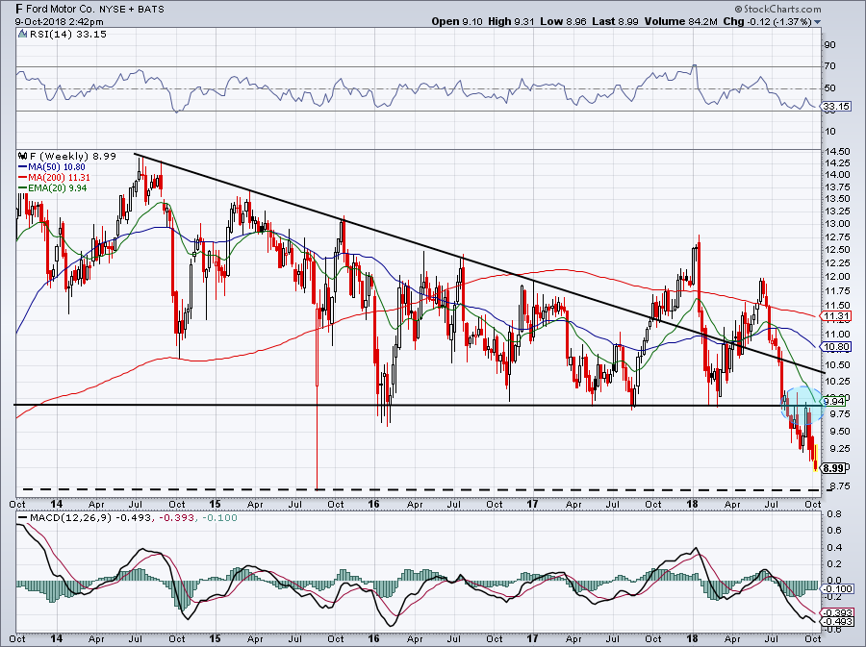The width and height of the screenshot is (866, 647).
Task: Click the 0.8 label on MACD axis
Action: point(834,514)
